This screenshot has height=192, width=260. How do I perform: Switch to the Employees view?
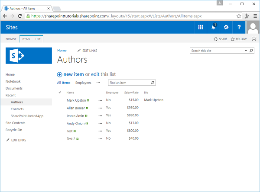[x=83, y=83]
